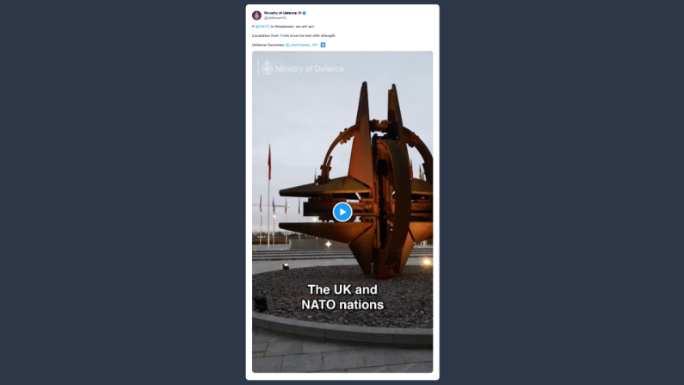Click the 'Ministry of Defence' watermark text
The height and width of the screenshot is (385, 684).
coord(310,69)
